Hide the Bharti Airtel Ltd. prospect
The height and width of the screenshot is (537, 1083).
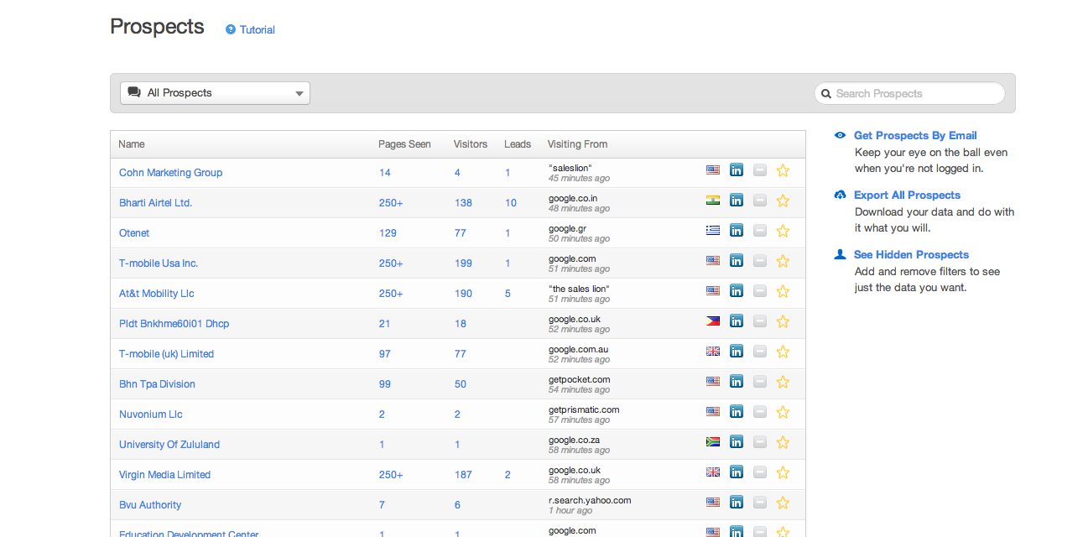[x=759, y=201]
